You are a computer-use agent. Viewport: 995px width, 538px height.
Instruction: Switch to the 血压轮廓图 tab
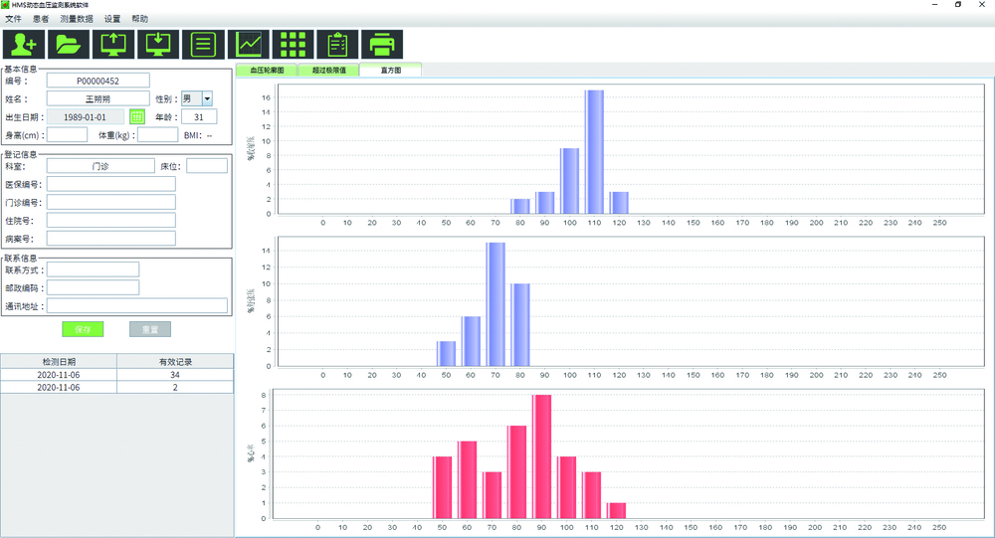click(267, 71)
